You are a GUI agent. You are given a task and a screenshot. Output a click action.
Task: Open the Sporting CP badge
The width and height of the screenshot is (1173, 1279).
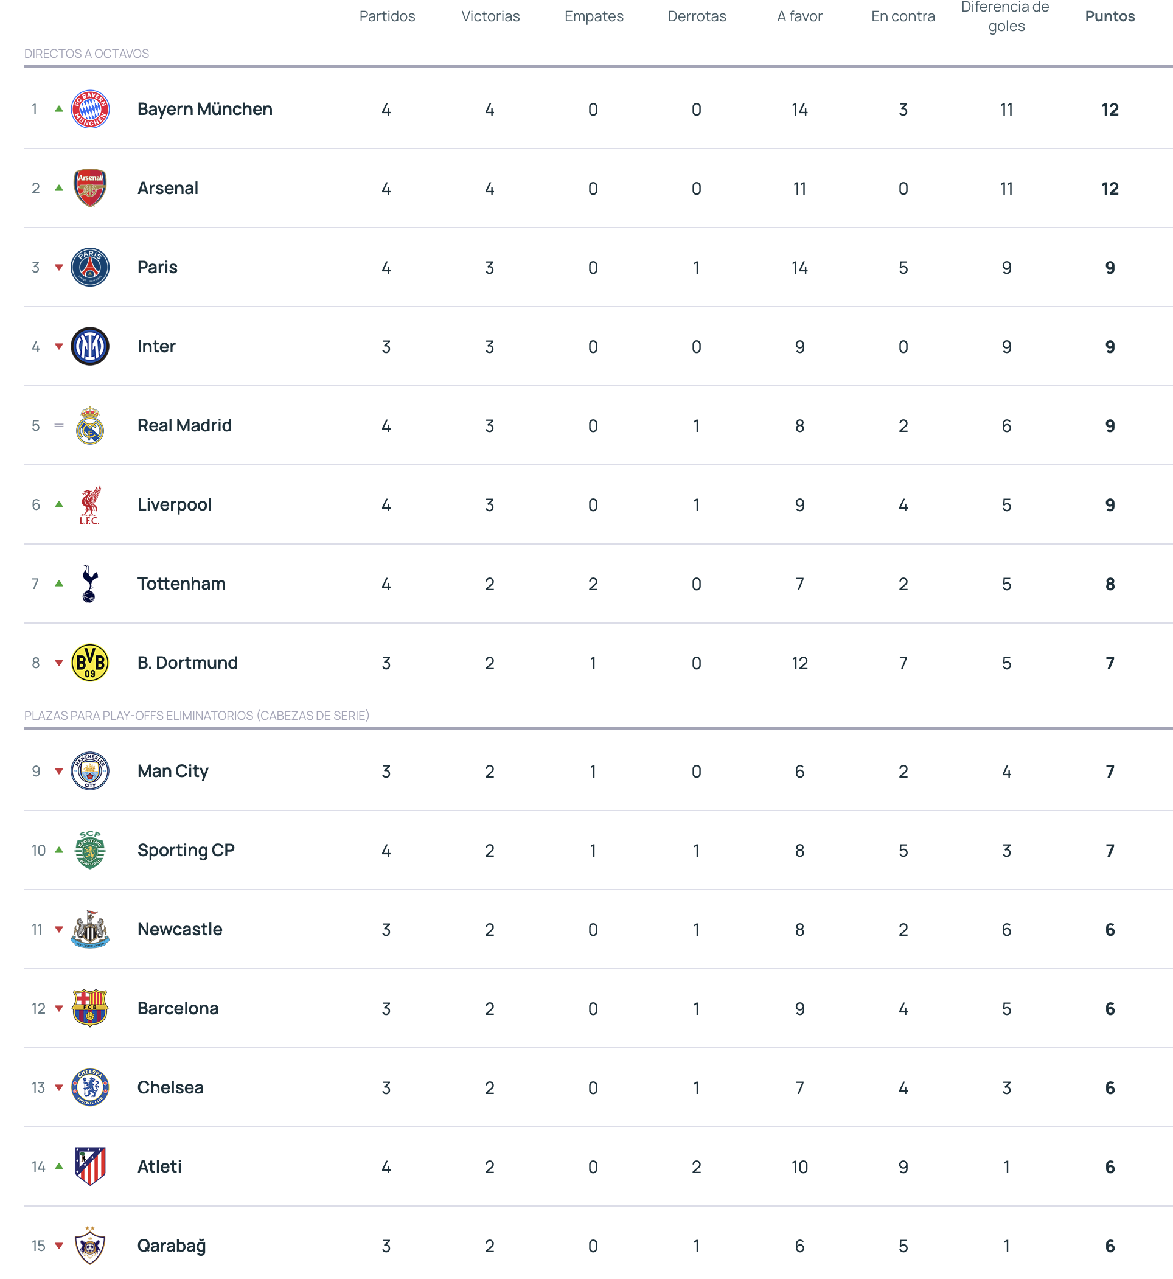click(x=90, y=850)
